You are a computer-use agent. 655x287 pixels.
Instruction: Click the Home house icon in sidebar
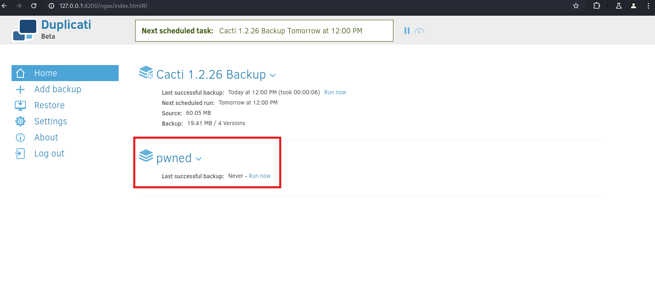20,73
